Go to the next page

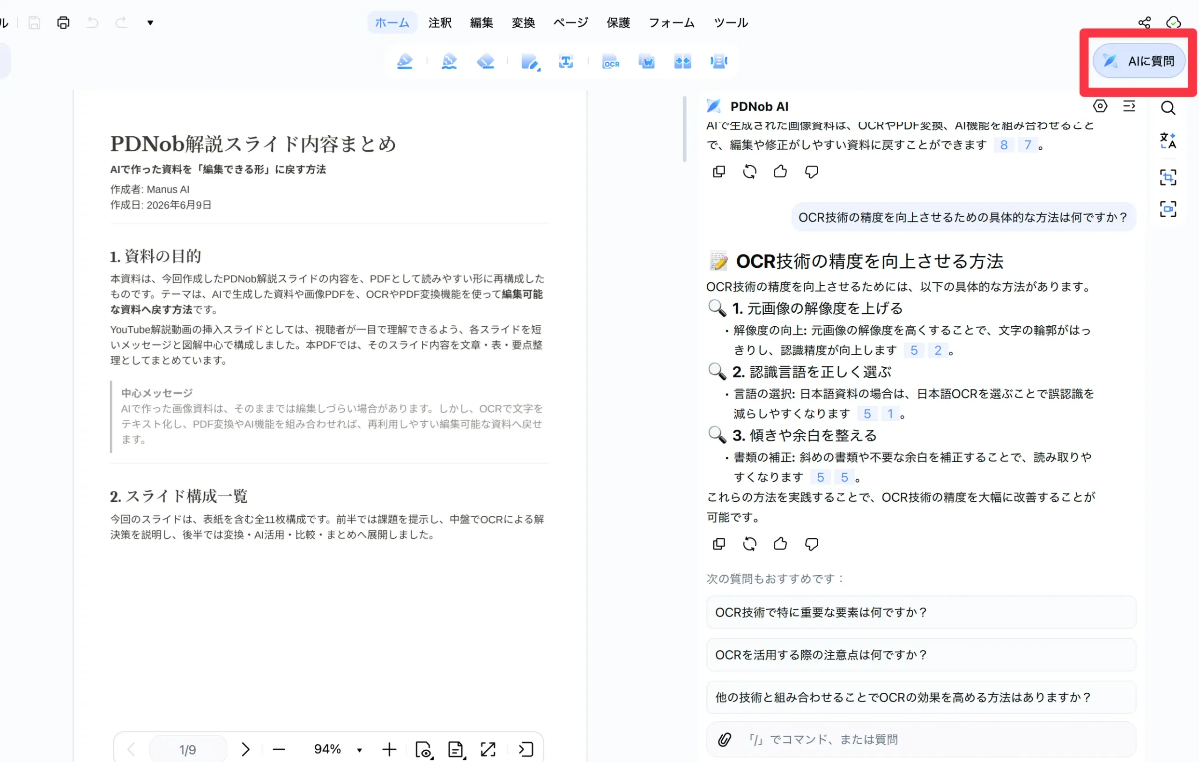245,749
